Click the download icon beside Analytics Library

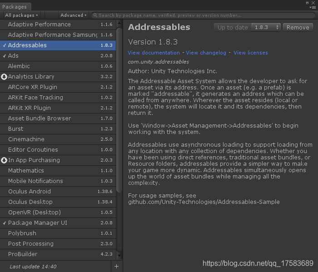4,77
